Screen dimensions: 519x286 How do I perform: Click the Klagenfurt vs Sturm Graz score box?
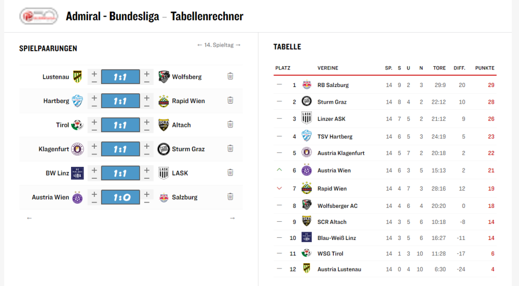tap(120, 149)
